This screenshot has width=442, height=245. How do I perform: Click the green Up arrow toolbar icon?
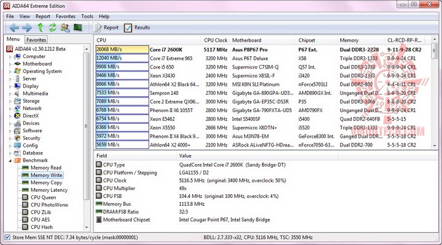(x=41, y=28)
